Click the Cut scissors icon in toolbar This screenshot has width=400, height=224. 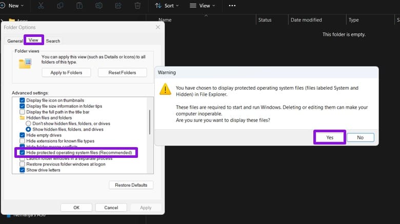pyautogui.click(x=41, y=6)
